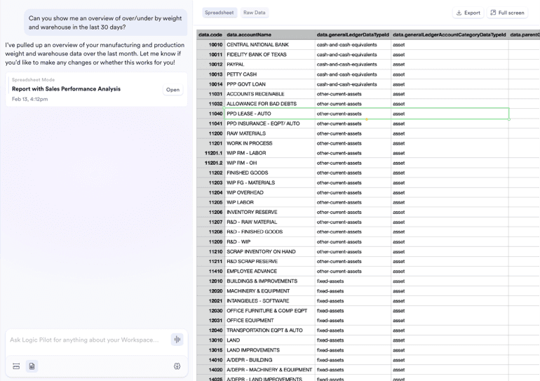Screen dimensions: 540x381
Task: Click the PPP GOVT LOAN cell
Action: 270,84
